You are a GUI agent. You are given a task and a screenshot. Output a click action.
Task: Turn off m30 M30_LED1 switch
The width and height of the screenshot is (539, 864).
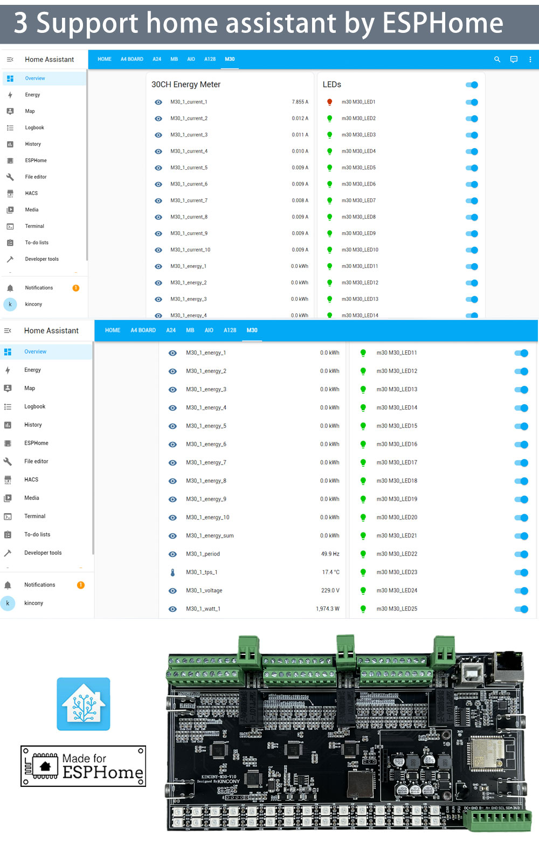[472, 102]
